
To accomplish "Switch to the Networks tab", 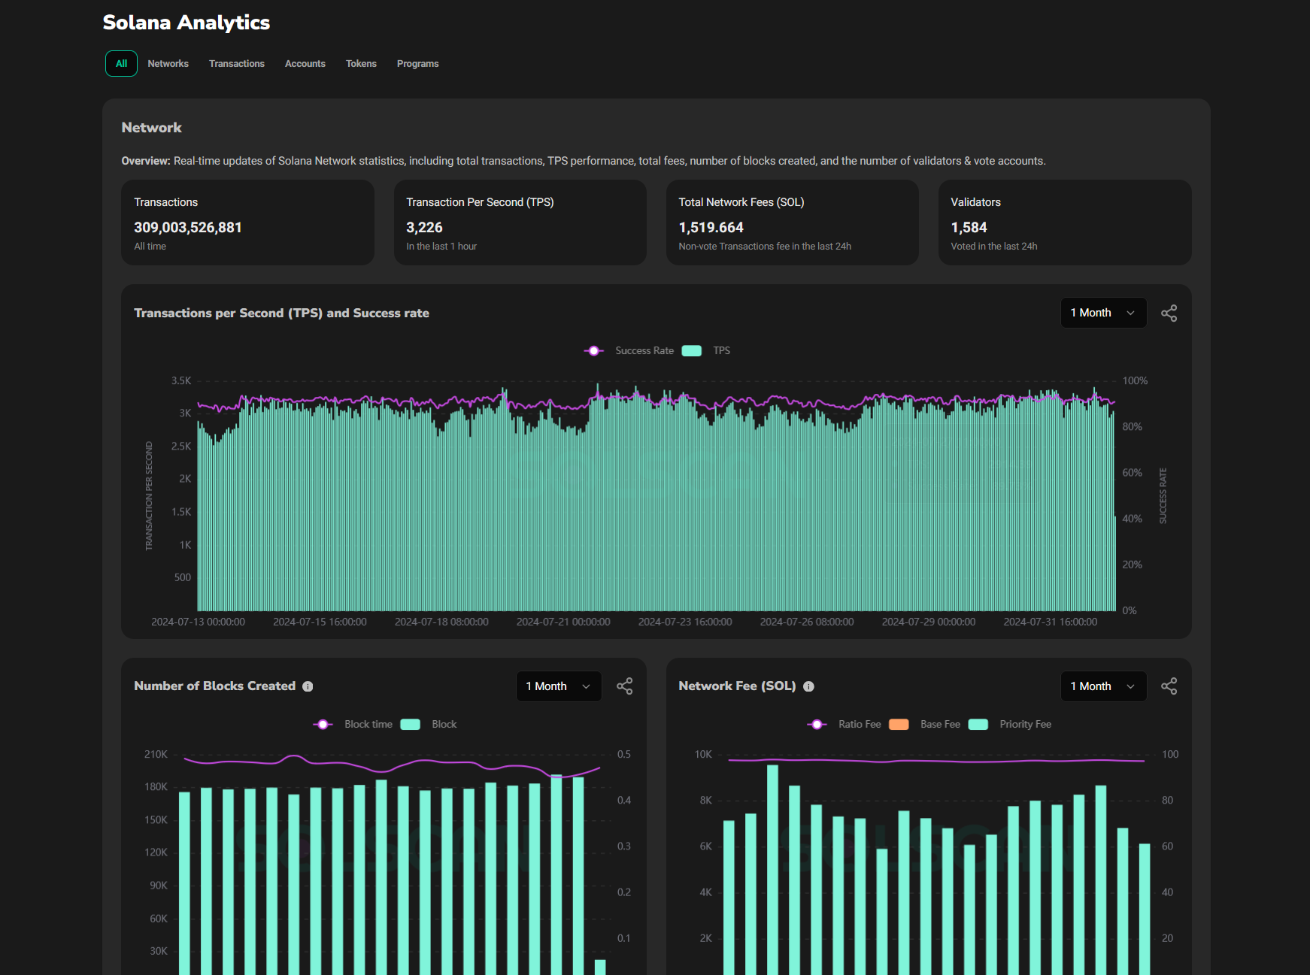I will [168, 64].
